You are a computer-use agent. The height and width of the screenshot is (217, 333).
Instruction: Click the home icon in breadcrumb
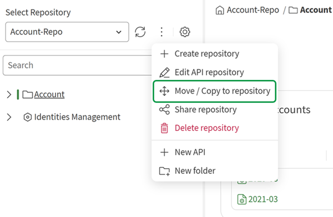point(220,10)
